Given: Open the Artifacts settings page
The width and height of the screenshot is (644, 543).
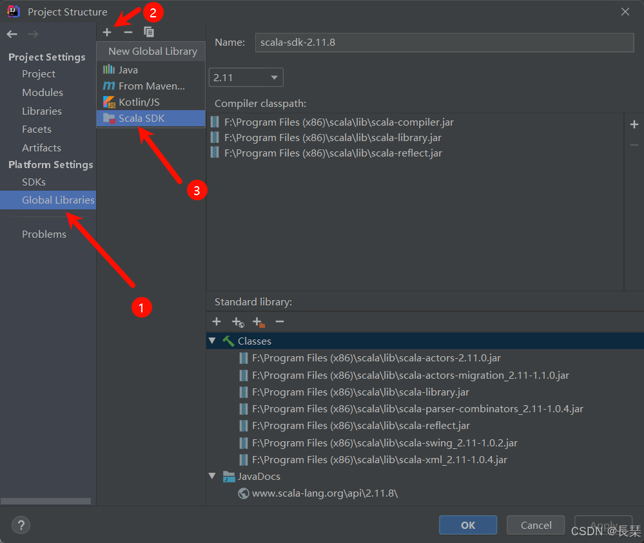Looking at the screenshot, I should (x=41, y=148).
